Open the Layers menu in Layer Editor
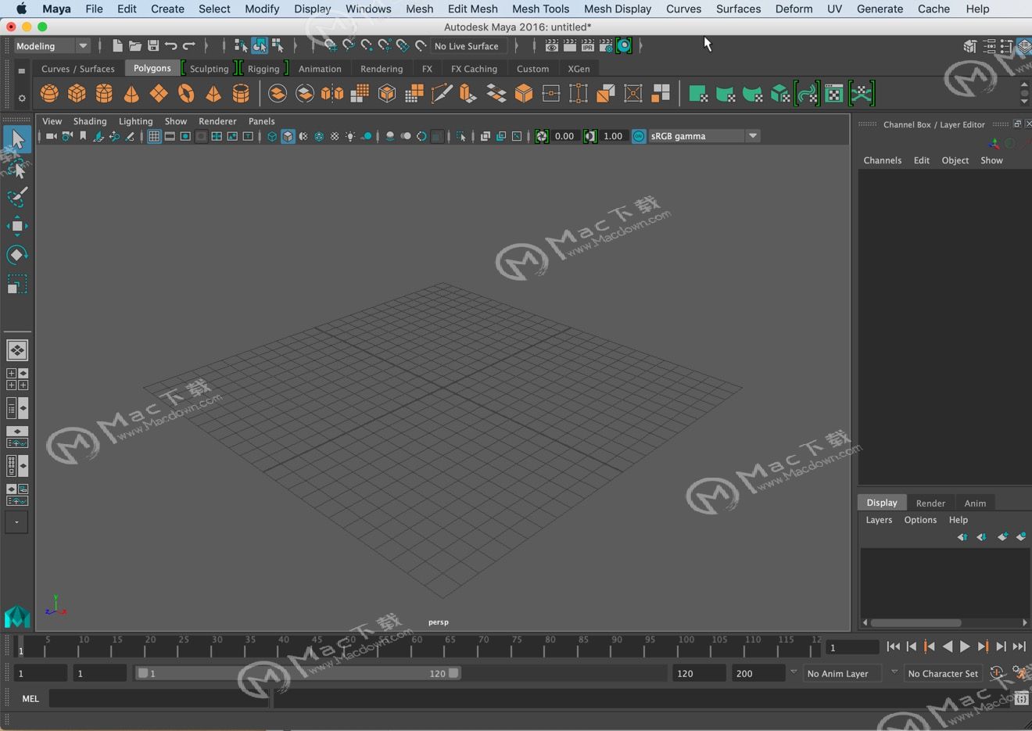The height and width of the screenshot is (731, 1032). click(879, 520)
